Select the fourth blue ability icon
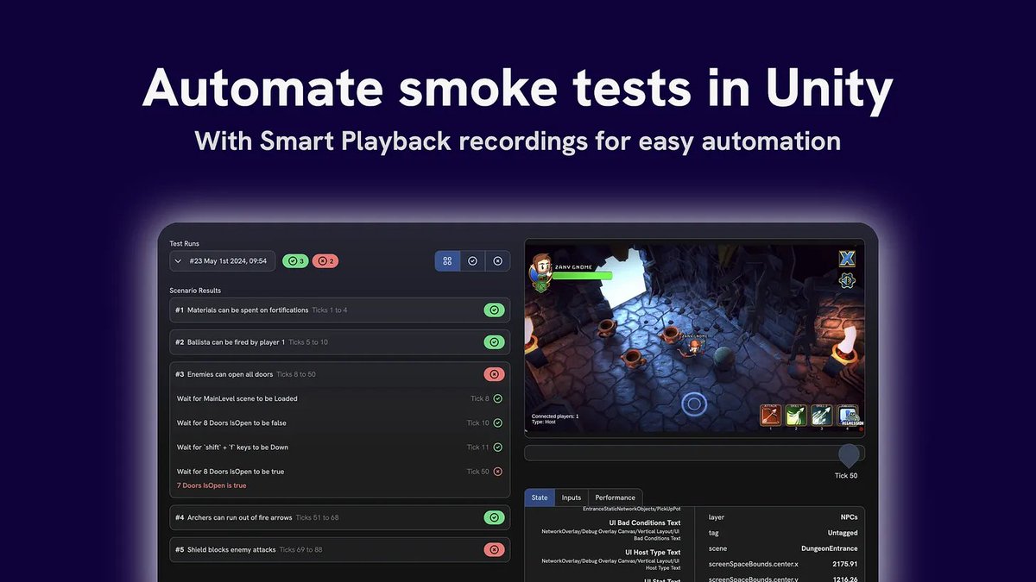This screenshot has width=1036, height=582. pos(848,416)
